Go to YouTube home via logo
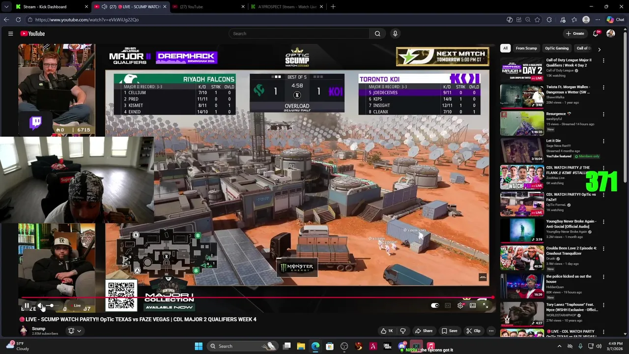This screenshot has width=629, height=354. coord(32,33)
